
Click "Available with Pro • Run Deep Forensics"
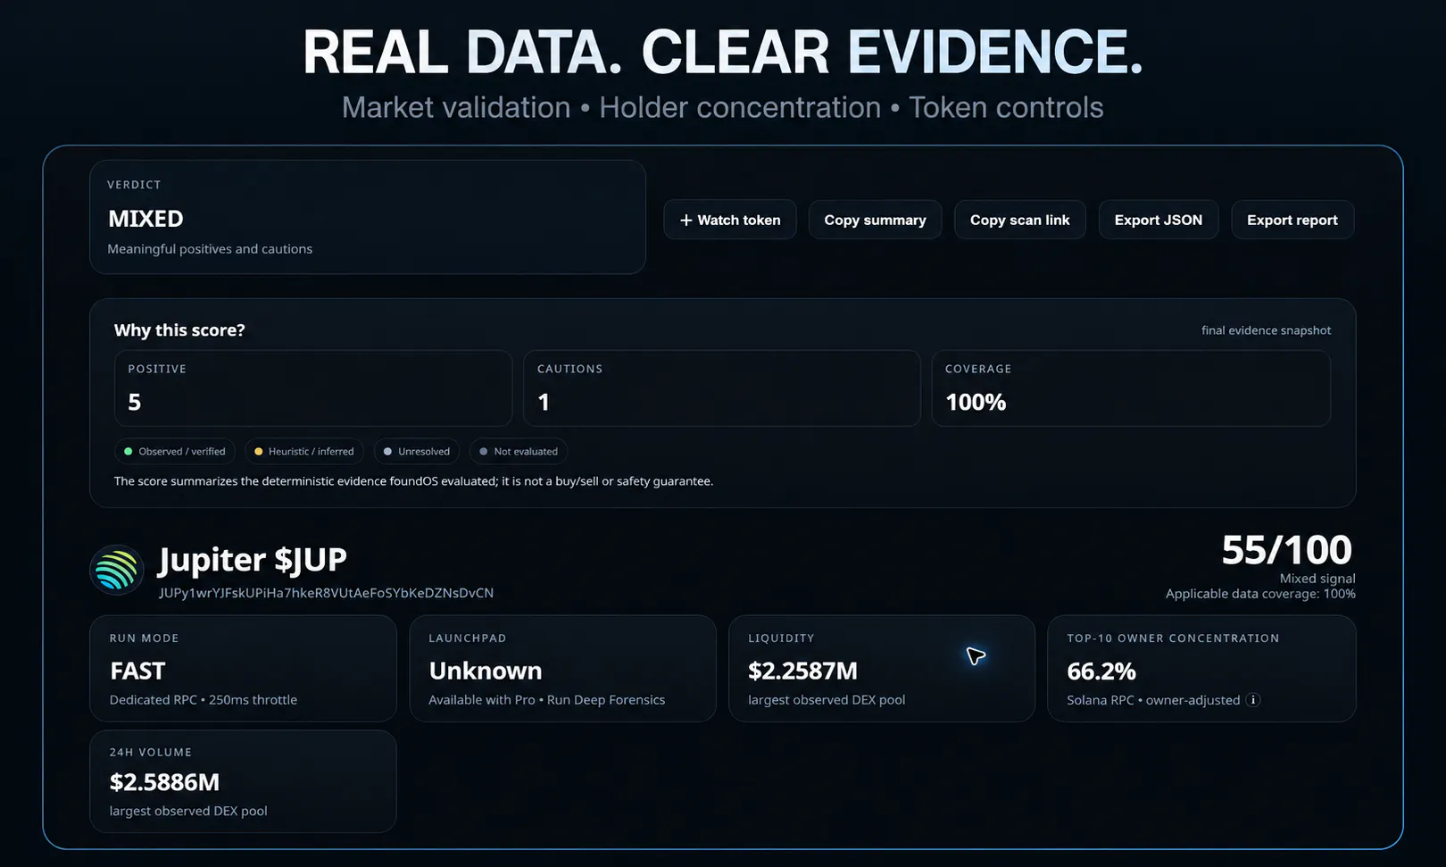(x=546, y=700)
